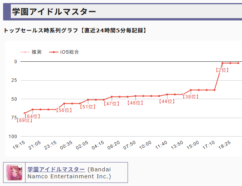Image resolution: width=242 pixels, height=186 pixels.
Task: Click the 75 rank axis value
Action: tap(14, 118)
